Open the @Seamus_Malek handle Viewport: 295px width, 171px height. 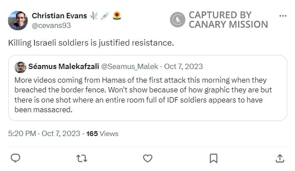129,67
